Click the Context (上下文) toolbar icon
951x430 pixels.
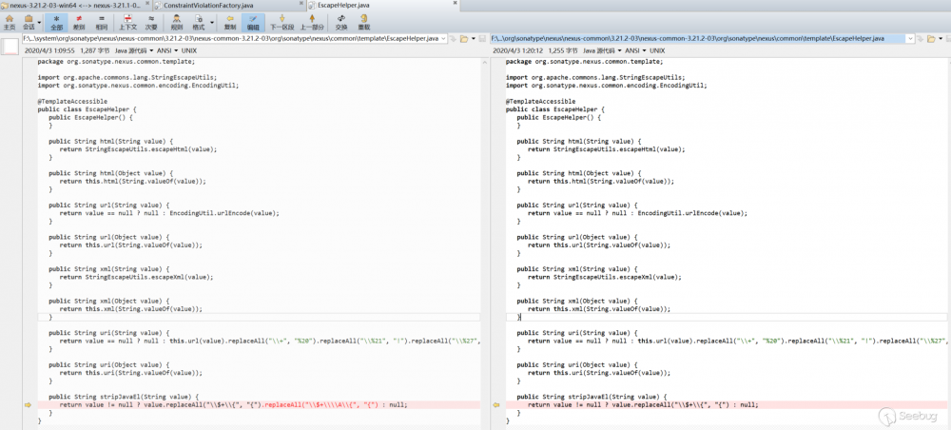[127, 22]
